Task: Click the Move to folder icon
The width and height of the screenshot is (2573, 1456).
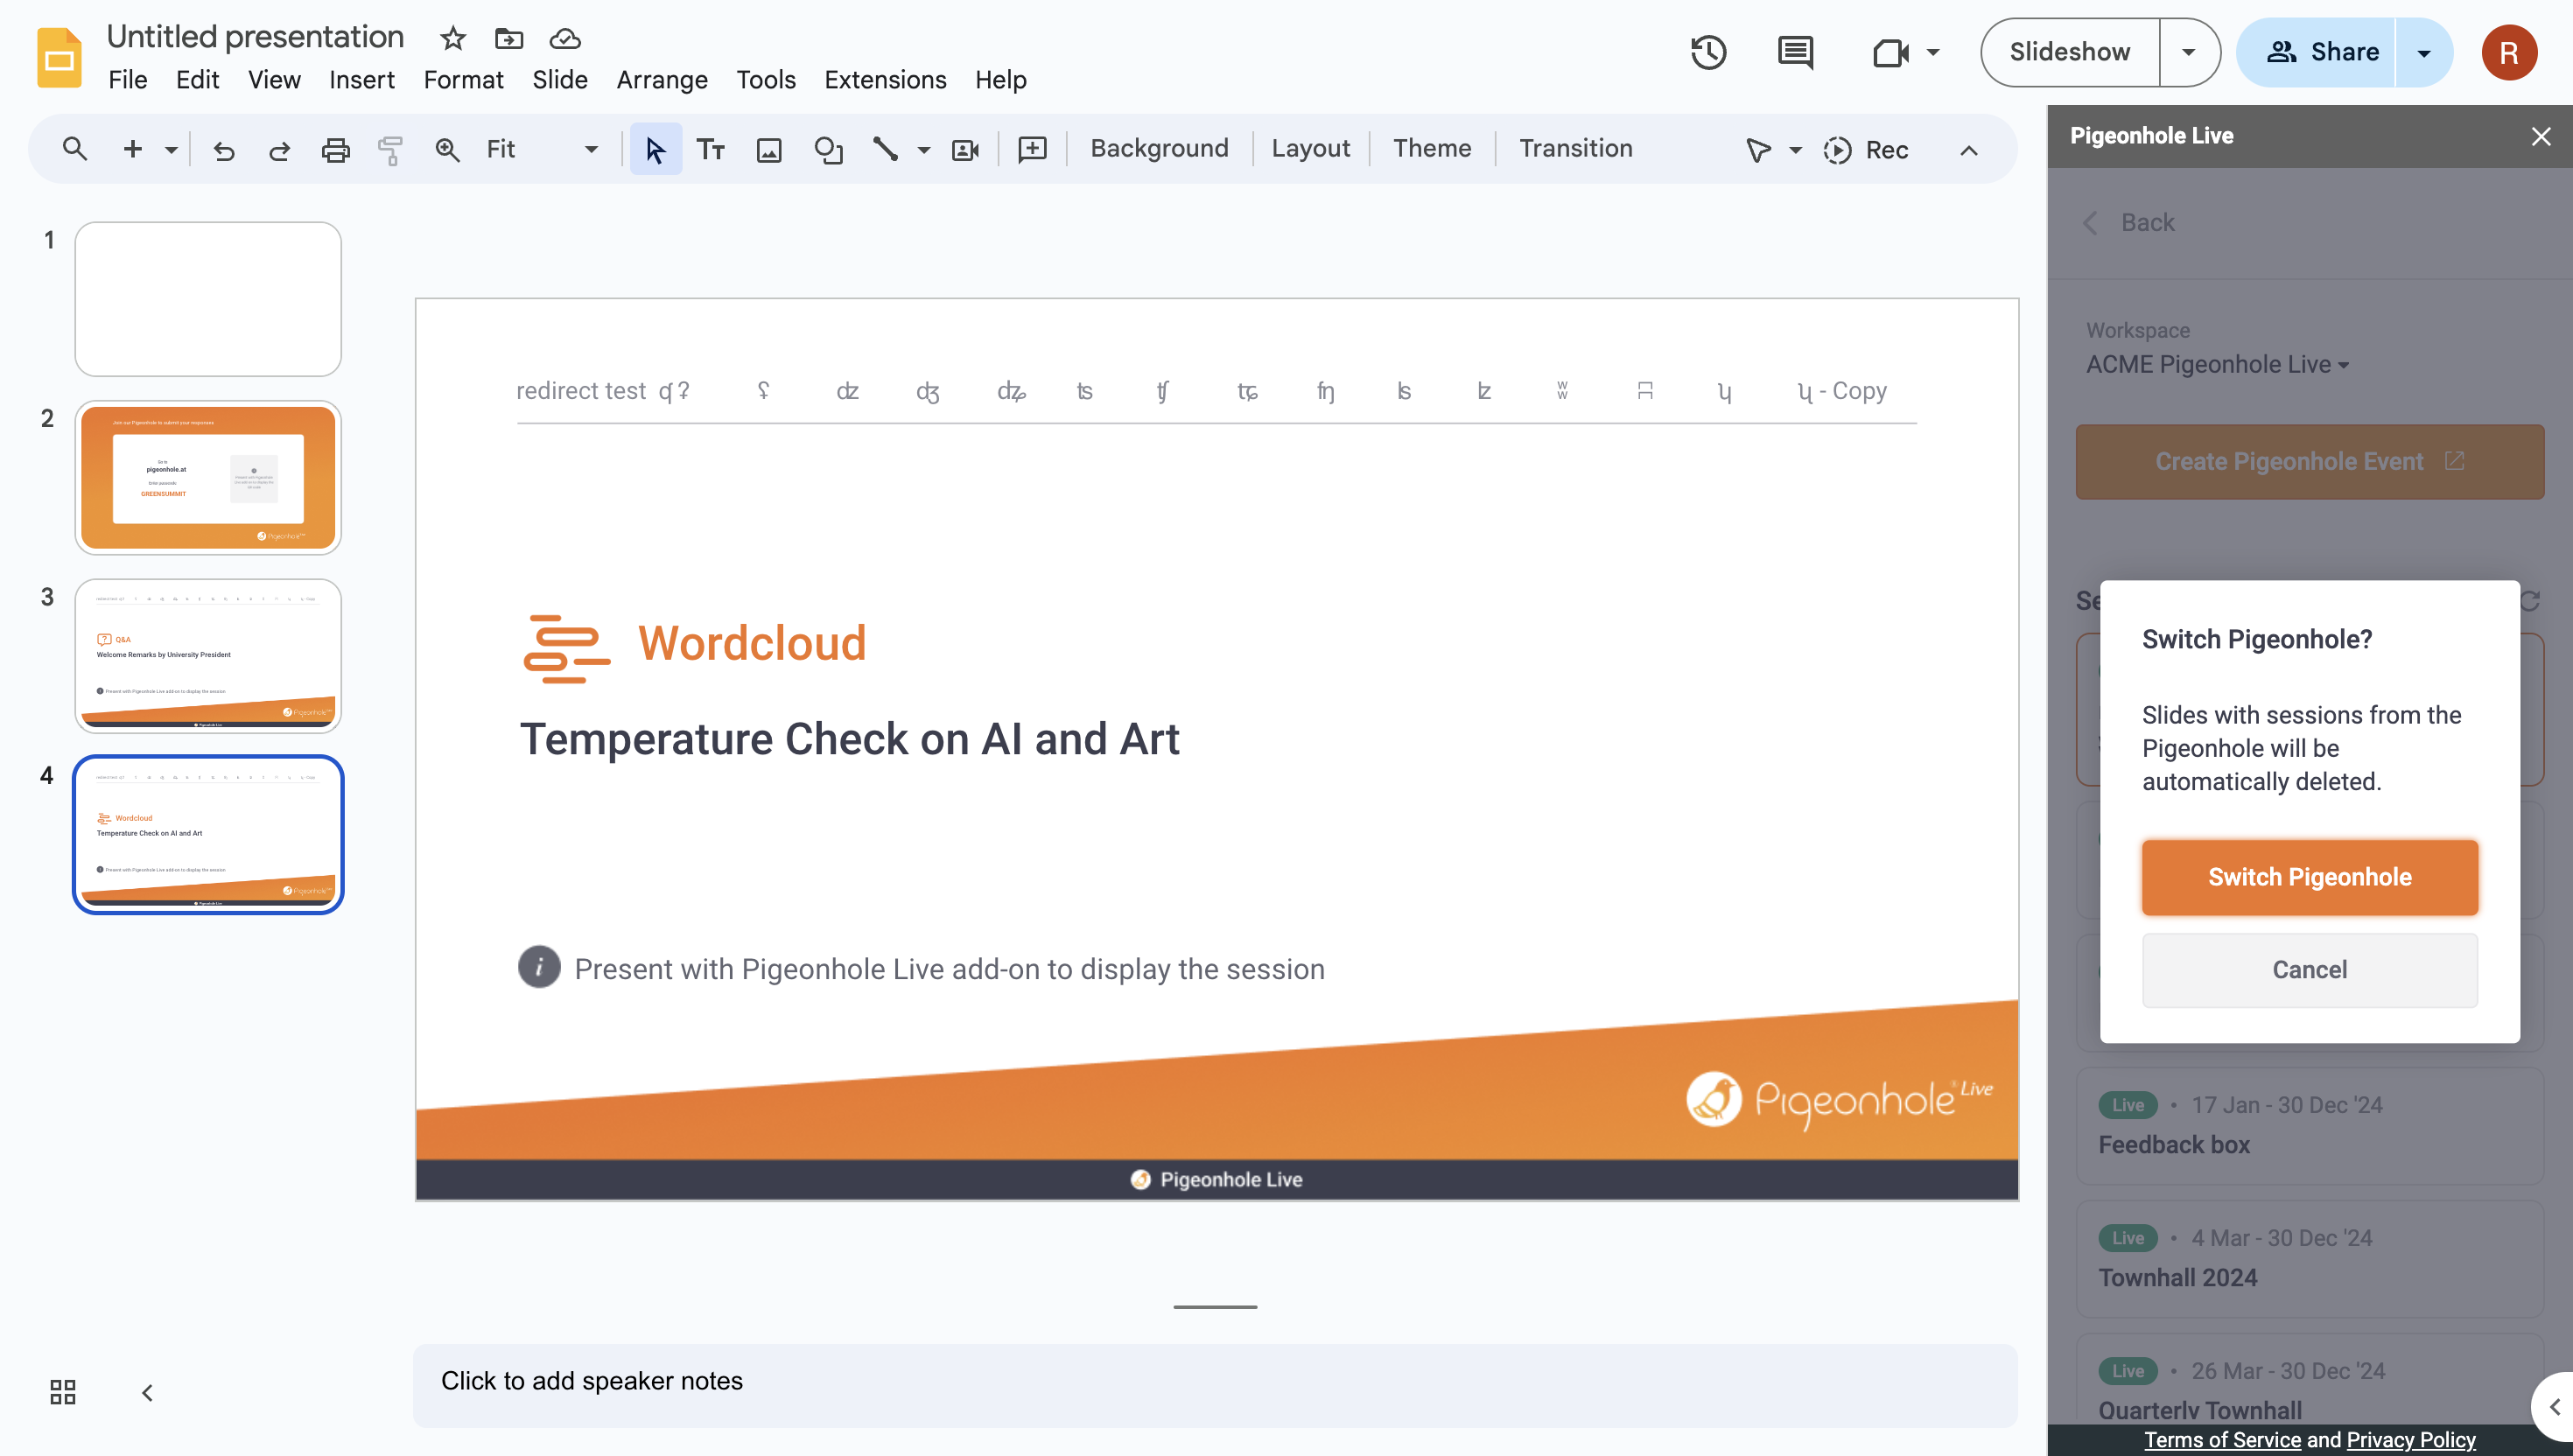Action: (509, 38)
